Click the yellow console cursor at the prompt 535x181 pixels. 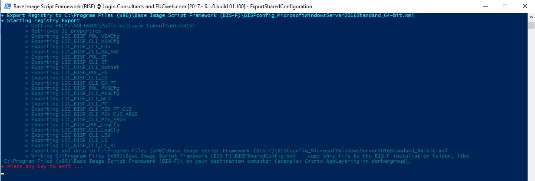(x=3, y=173)
